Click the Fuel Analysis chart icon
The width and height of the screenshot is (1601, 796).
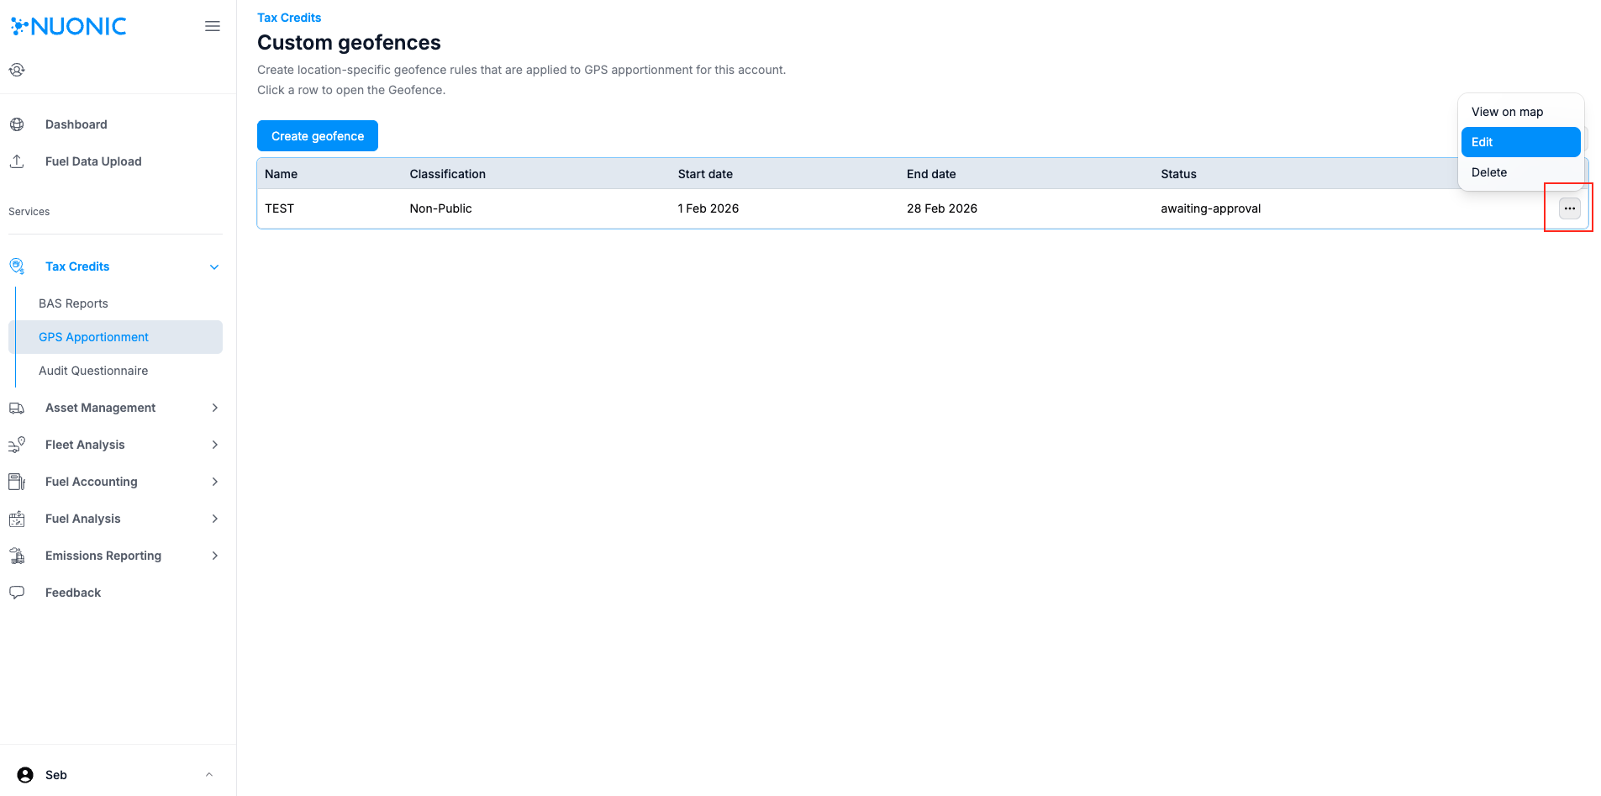pos(17,519)
